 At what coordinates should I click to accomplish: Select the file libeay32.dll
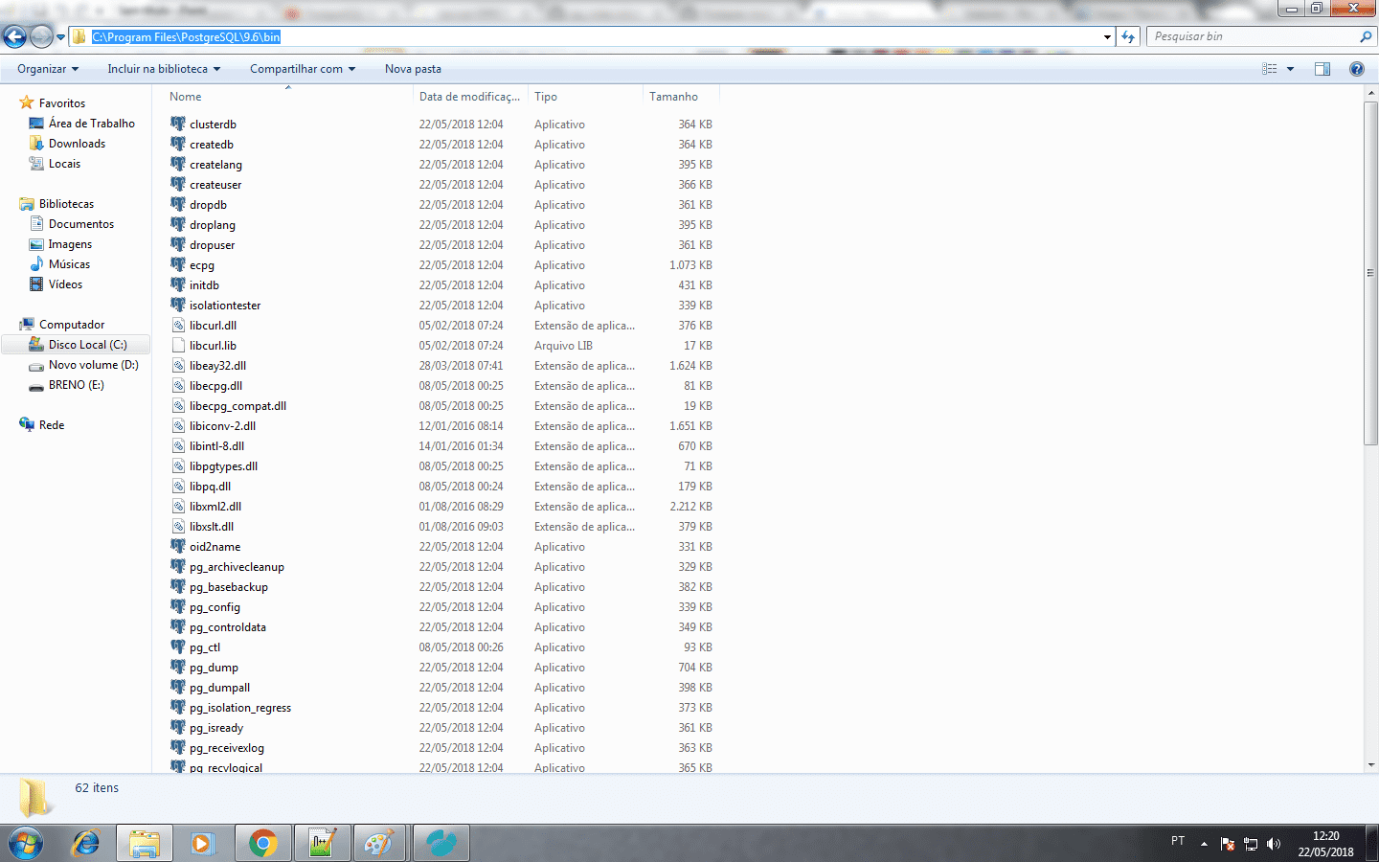[217, 365]
